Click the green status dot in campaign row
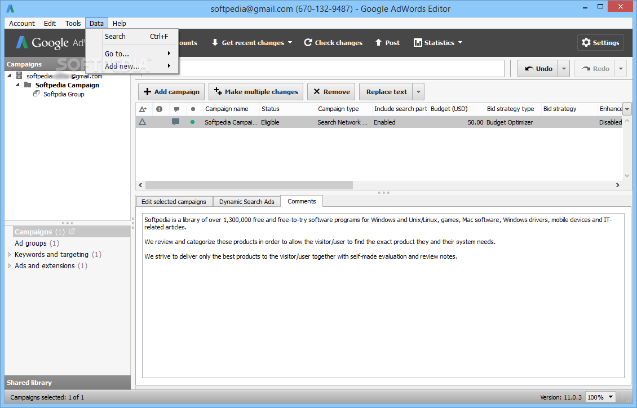The width and height of the screenshot is (637, 408). [193, 122]
